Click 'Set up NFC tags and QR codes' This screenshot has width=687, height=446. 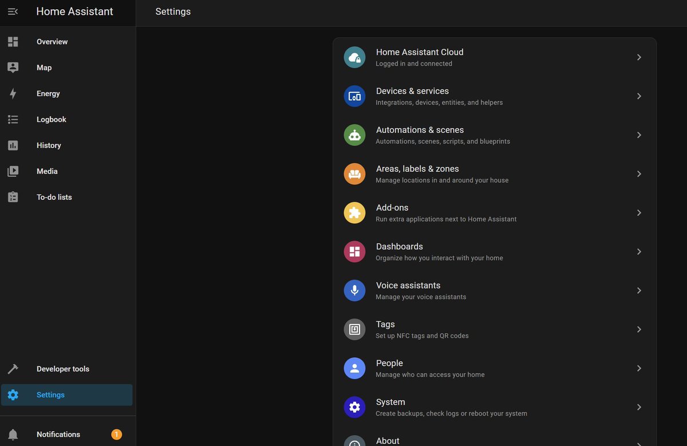(x=422, y=336)
